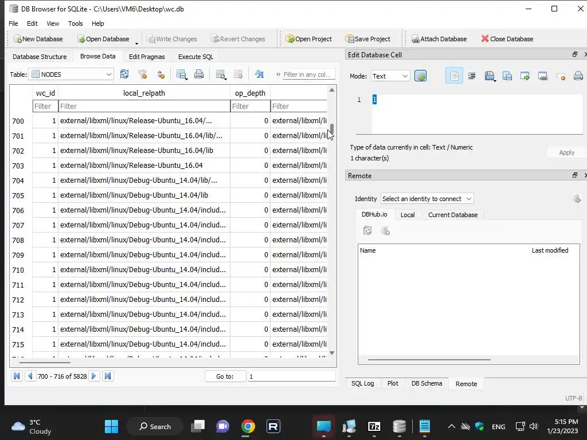Toggle auto-switch mode icon beside Mode dropdown
This screenshot has width=587, height=440.
click(x=420, y=76)
